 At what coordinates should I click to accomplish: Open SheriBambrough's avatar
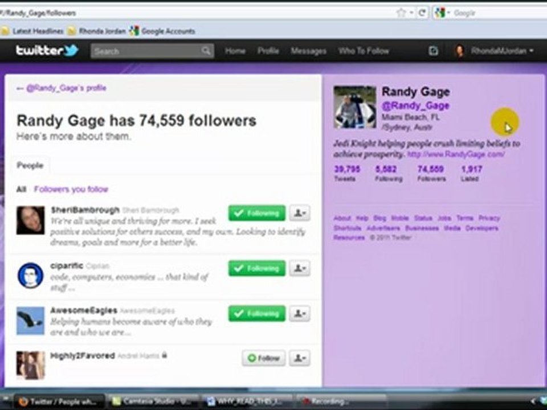[x=30, y=220]
